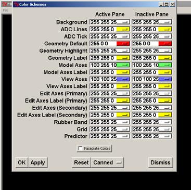Viewport: 191px width, 190px height.
Task: Edit Predictor Active Pane RGB field
Action: pyautogui.click(x=103, y=136)
